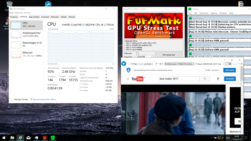Click the YouTube upload arrow icon

(x=218, y=79)
